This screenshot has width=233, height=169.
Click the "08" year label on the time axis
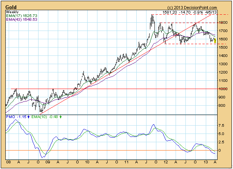click(x=9, y=162)
